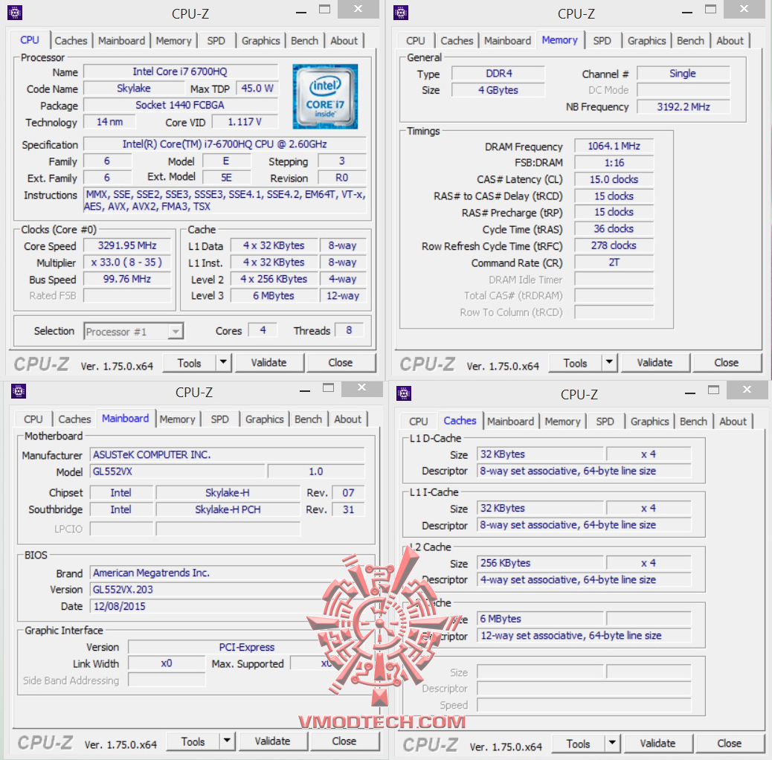Screen dimensions: 772x760
Task: Click Validate button in Caches window
Action: (x=657, y=743)
